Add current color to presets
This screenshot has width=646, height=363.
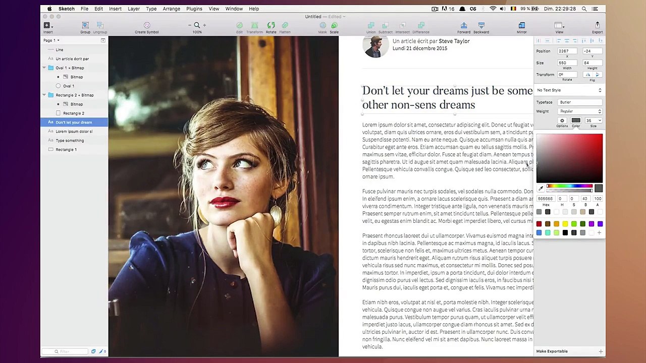click(599, 233)
